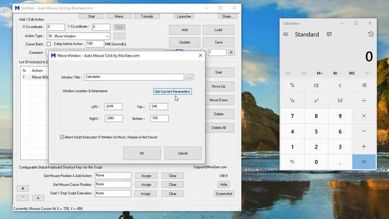The height and width of the screenshot is (219, 389).
Task: Open Tutorials in main window
Action: click(147, 16)
